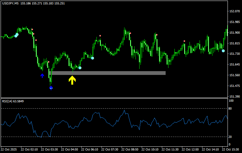This screenshot has width=242, height=153.
Task: Click the 151.560 price level on axis
Action: tap(234, 75)
